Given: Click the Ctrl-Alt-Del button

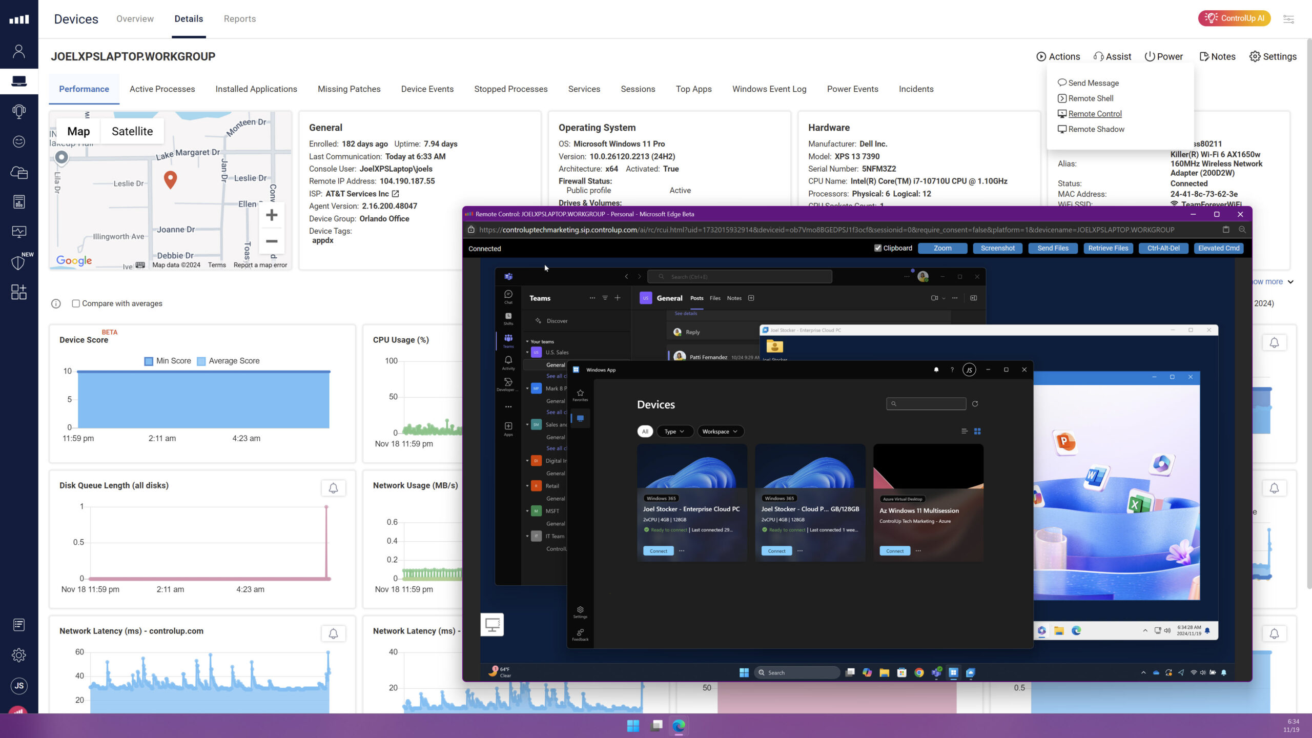Looking at the screenshot, I should coord(1163,248).
